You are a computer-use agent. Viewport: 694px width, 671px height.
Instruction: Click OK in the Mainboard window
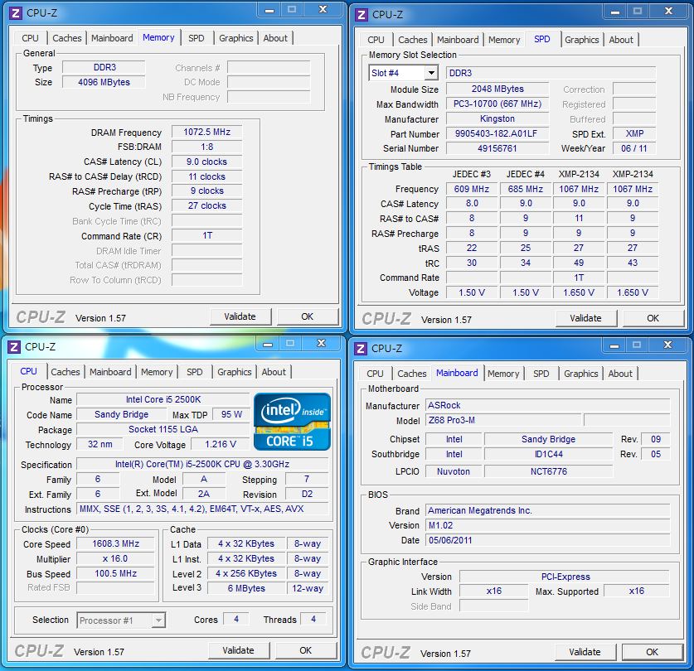click(652, 653)
